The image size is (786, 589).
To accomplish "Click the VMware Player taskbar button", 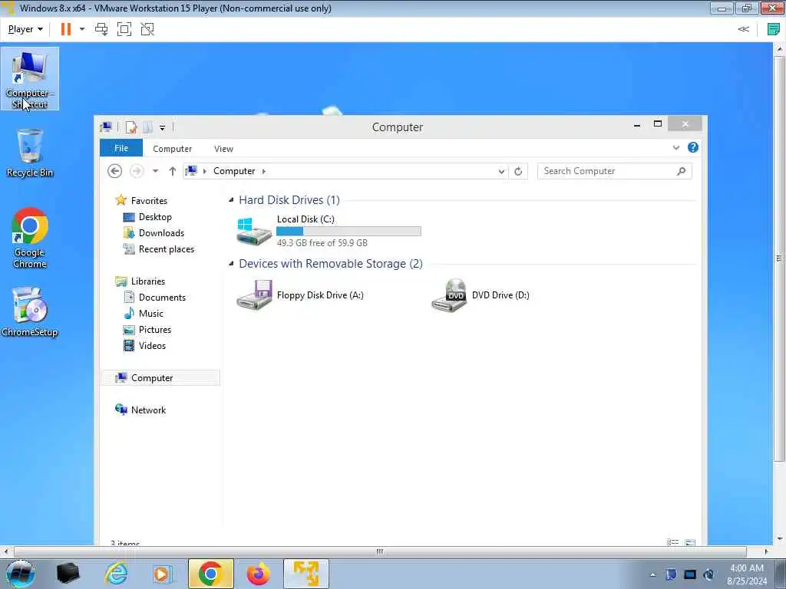I will click(x=305, y=574).
